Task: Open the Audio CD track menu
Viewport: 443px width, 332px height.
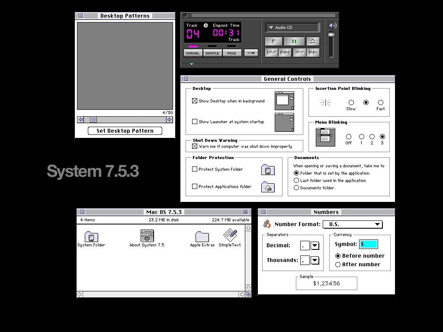Action: pos(292,28)
